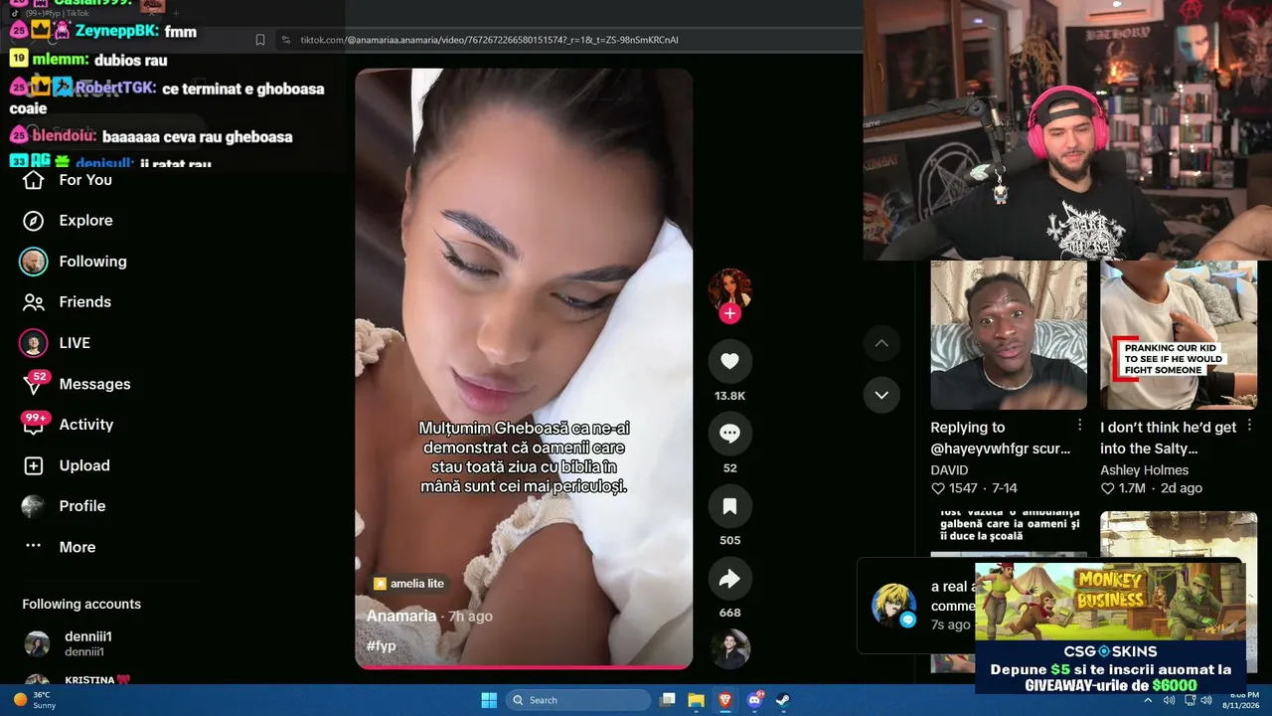Image resolution: width=1272 pixels, height=716 pixels.
Task: Open options menu for Ashley Holmes video
Action: pyautogui.click(x=1249, y=426)
